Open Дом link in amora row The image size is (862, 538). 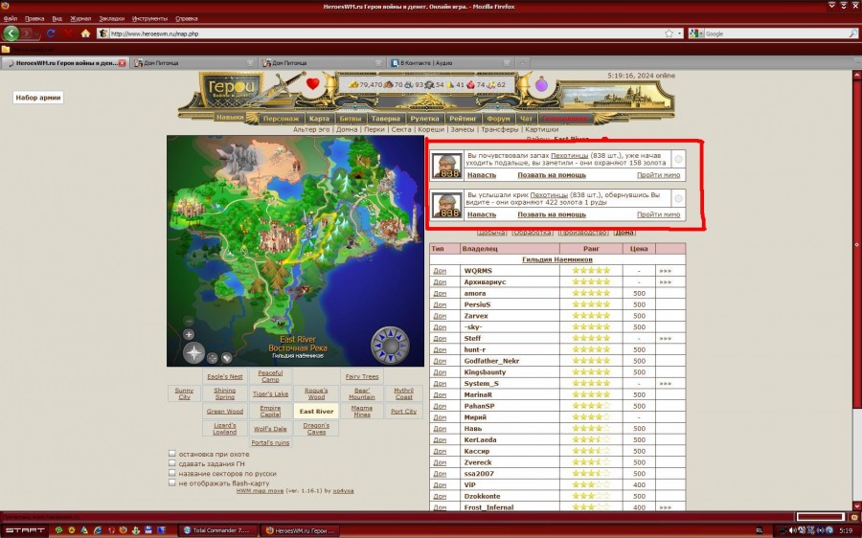tap(440, 294)
